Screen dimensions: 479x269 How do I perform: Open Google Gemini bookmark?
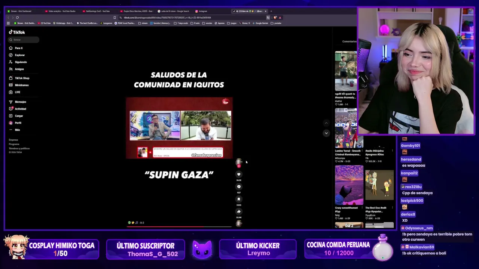pyautogui.click(x=260, y=23)
